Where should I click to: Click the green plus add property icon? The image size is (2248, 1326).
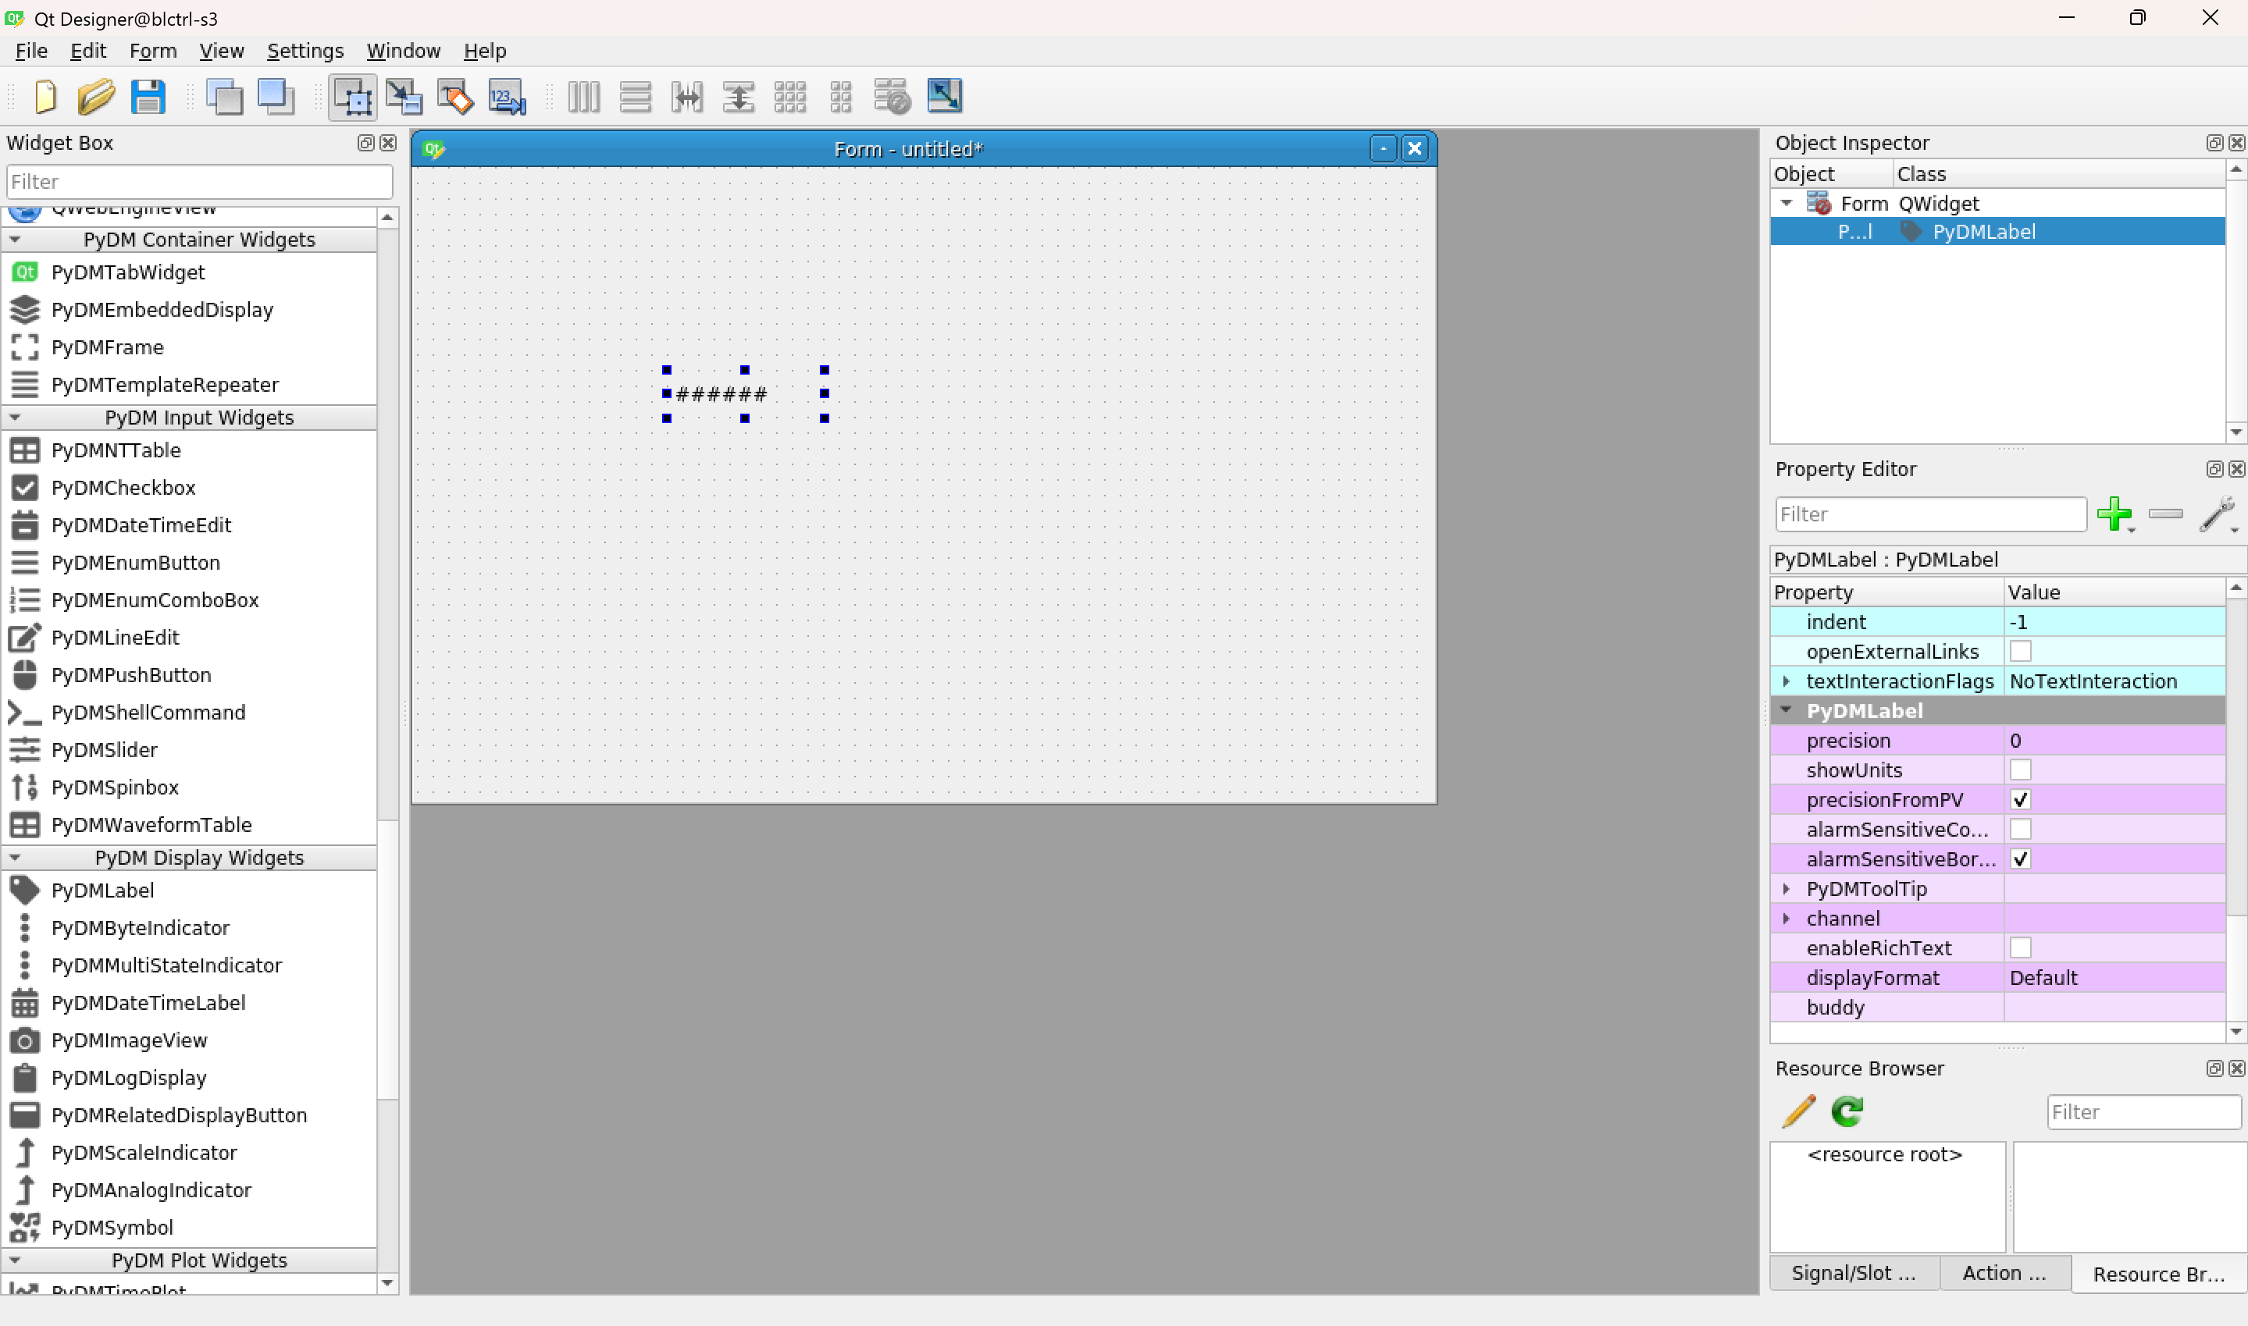pos(2113,514)
